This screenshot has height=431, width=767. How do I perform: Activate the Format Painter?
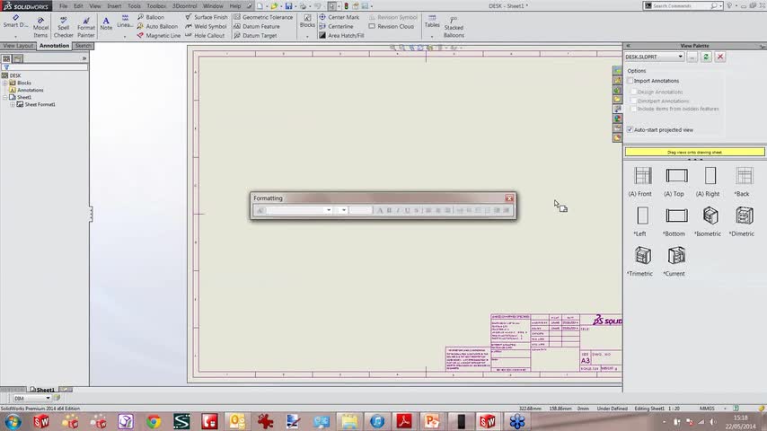(x=85, y=27)
